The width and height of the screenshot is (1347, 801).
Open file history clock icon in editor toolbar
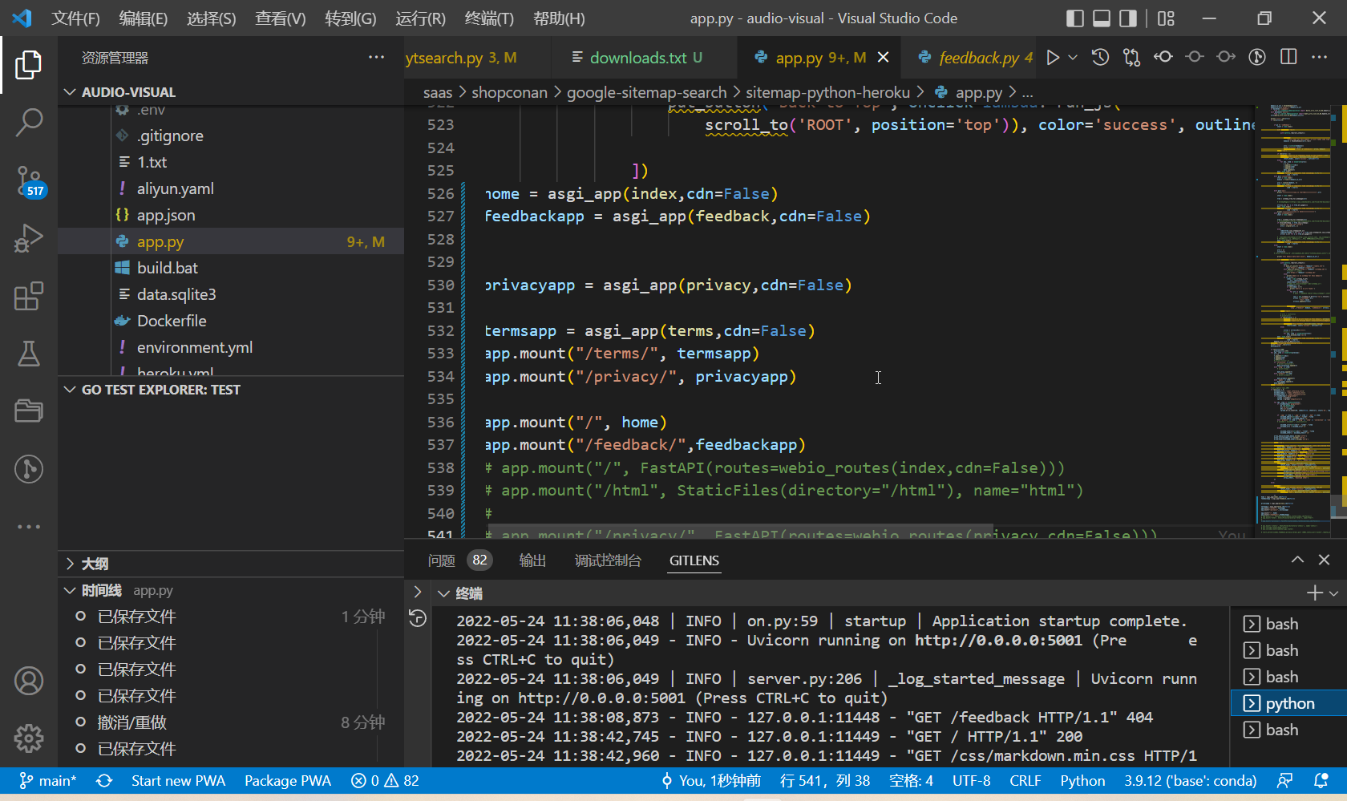click(1100, 57)
